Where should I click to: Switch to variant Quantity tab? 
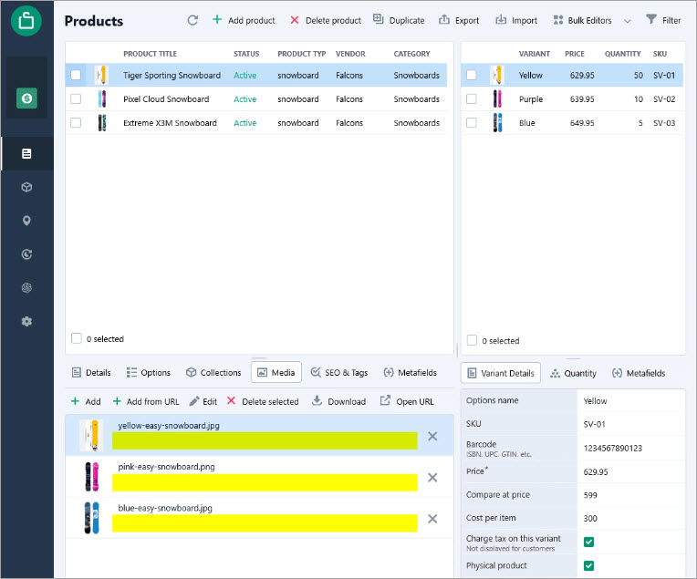pyautogui.click(x=573, y=373)
